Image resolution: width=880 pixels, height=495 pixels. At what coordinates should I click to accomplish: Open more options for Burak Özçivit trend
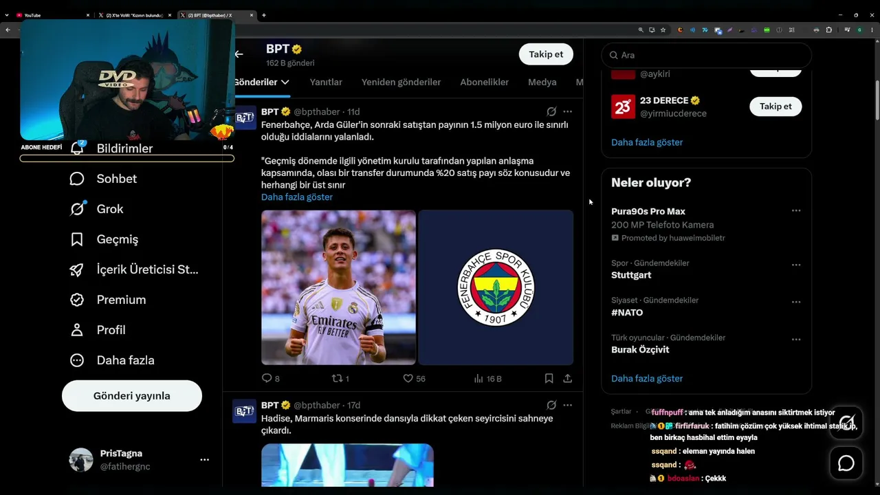point(796,339)
